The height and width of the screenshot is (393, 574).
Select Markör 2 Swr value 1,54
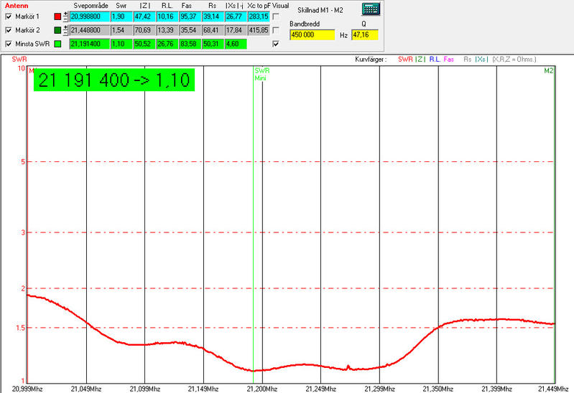[x=121, y=30]
